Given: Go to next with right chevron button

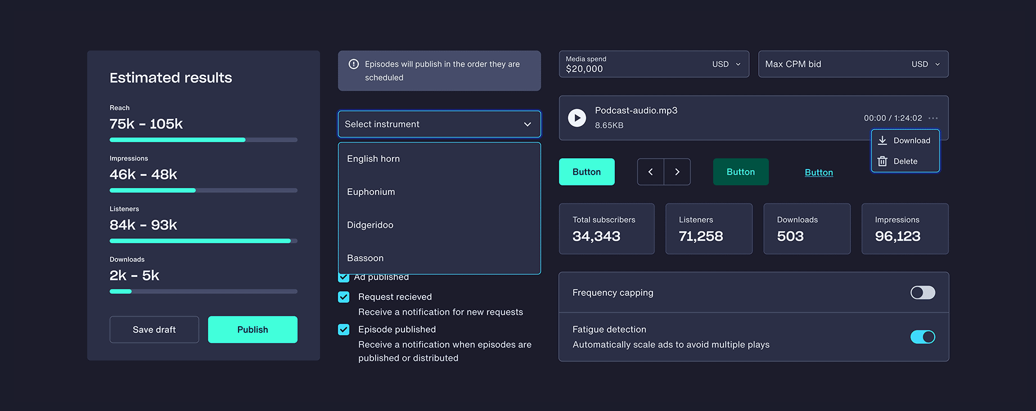Looking at the screenshot, I should 677,172.
